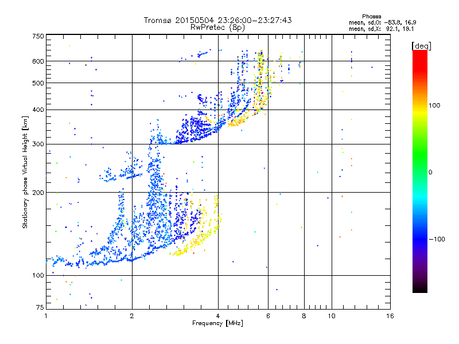Click the y-axis label 'Stationary phase Virtual Height [km]'

pyautogui.click(x=25, y=173)
